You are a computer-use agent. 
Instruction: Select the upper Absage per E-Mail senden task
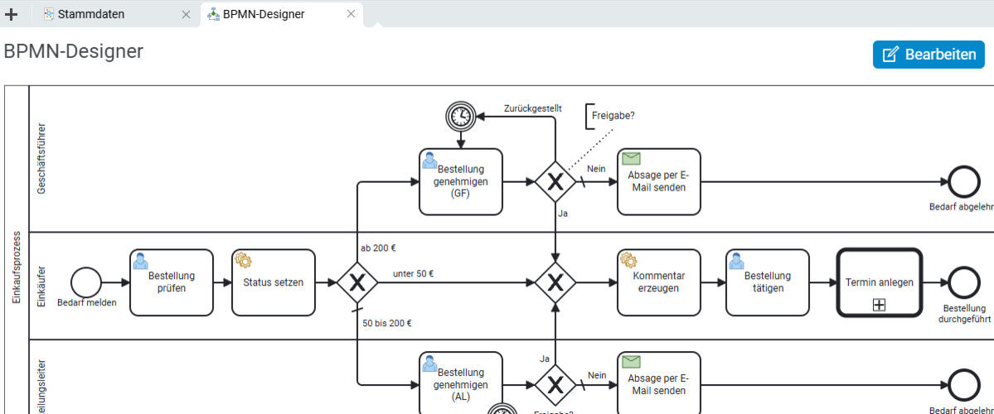(x=658, y=181)
